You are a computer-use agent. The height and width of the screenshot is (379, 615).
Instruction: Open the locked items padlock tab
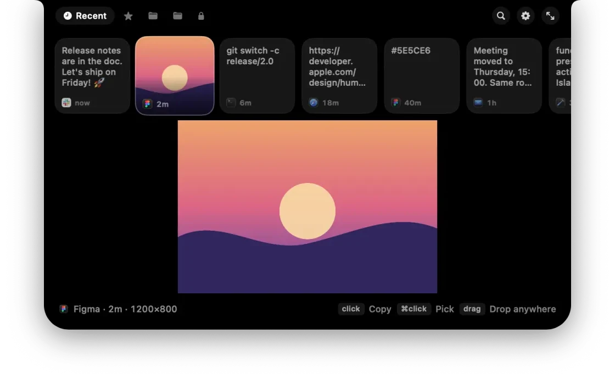(201, 16)
